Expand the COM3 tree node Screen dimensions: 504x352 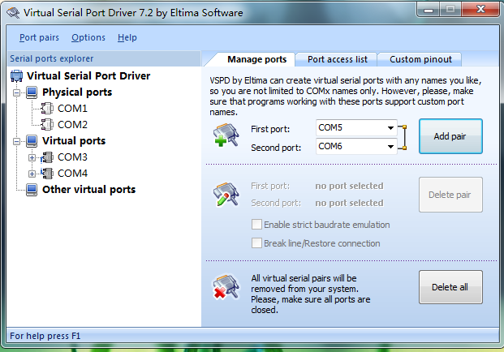point(32,157)
